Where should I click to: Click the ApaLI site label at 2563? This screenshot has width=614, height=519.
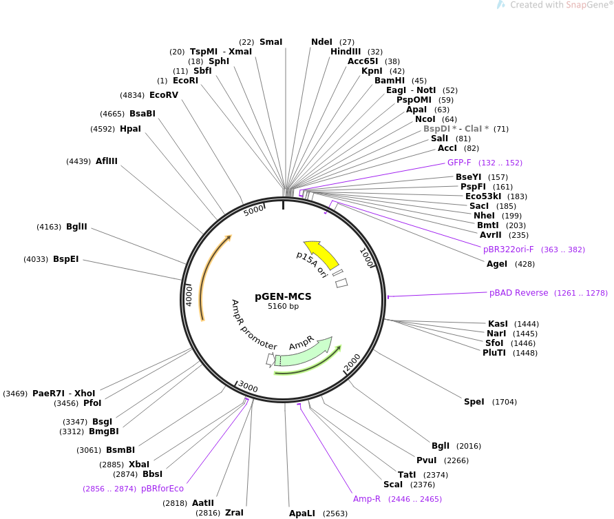click(x=301, y=513)
